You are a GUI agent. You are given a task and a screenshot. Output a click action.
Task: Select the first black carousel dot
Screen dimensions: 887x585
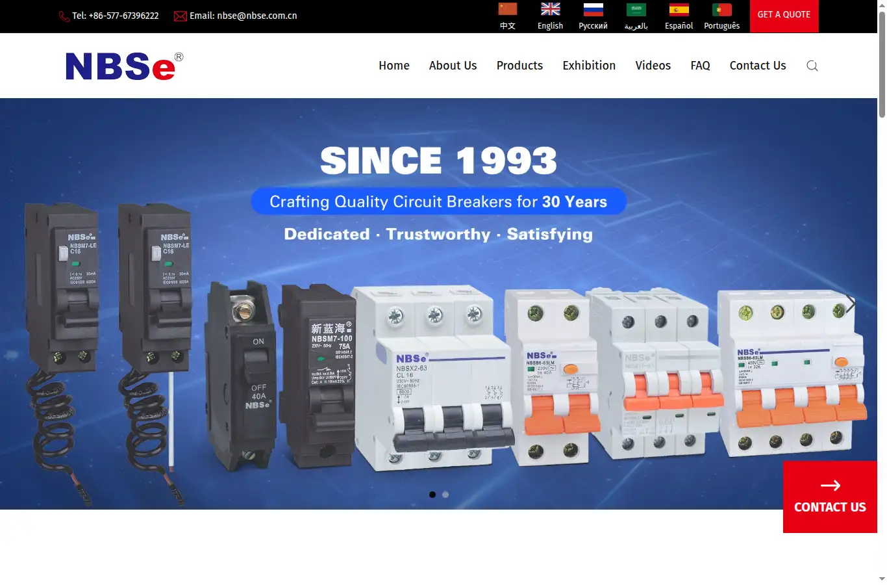432,495
